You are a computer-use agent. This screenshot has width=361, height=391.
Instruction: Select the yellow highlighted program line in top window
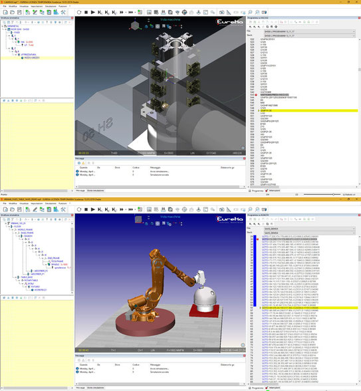(309, 110)
